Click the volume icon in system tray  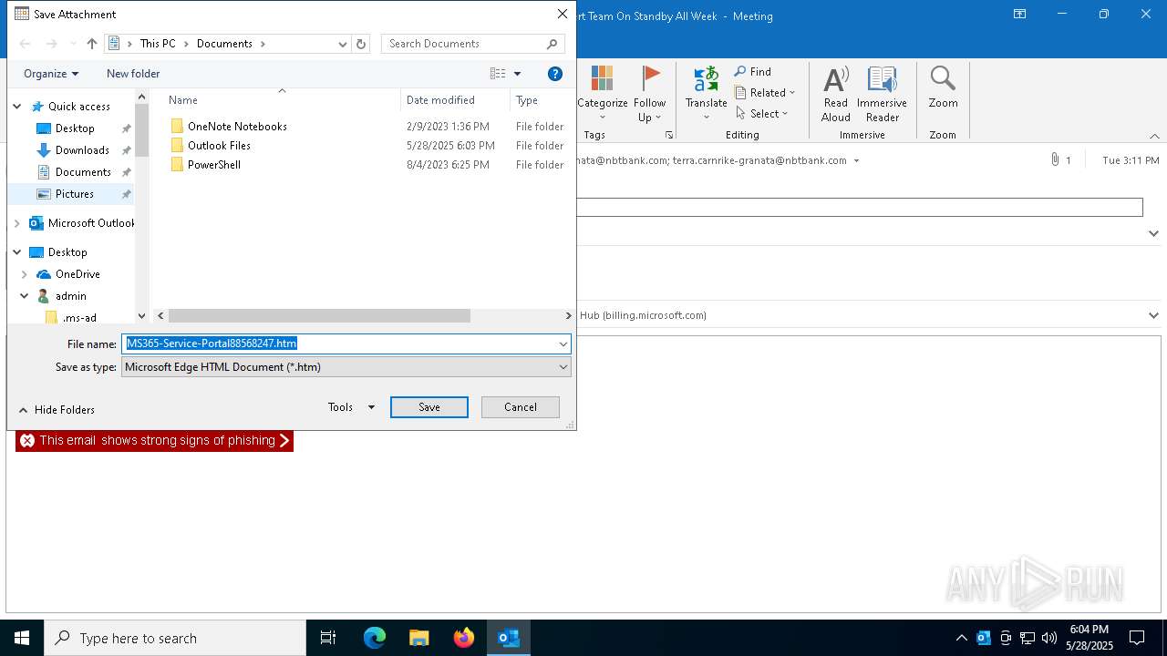(x=1048, y=638)
